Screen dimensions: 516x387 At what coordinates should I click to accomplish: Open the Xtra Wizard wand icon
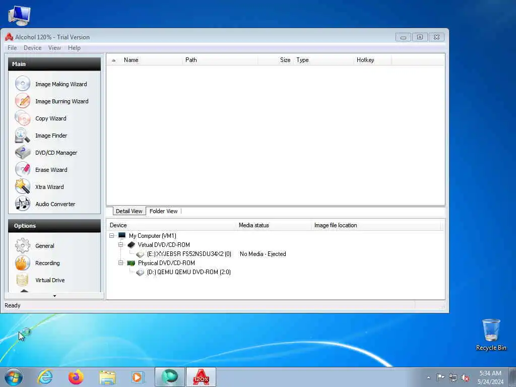[22, 186]
